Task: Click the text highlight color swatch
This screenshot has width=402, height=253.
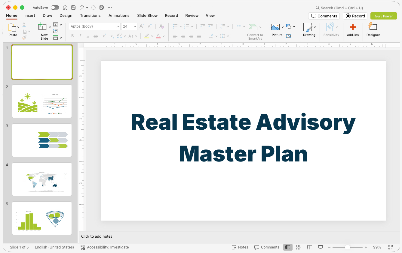Action: 146,36
